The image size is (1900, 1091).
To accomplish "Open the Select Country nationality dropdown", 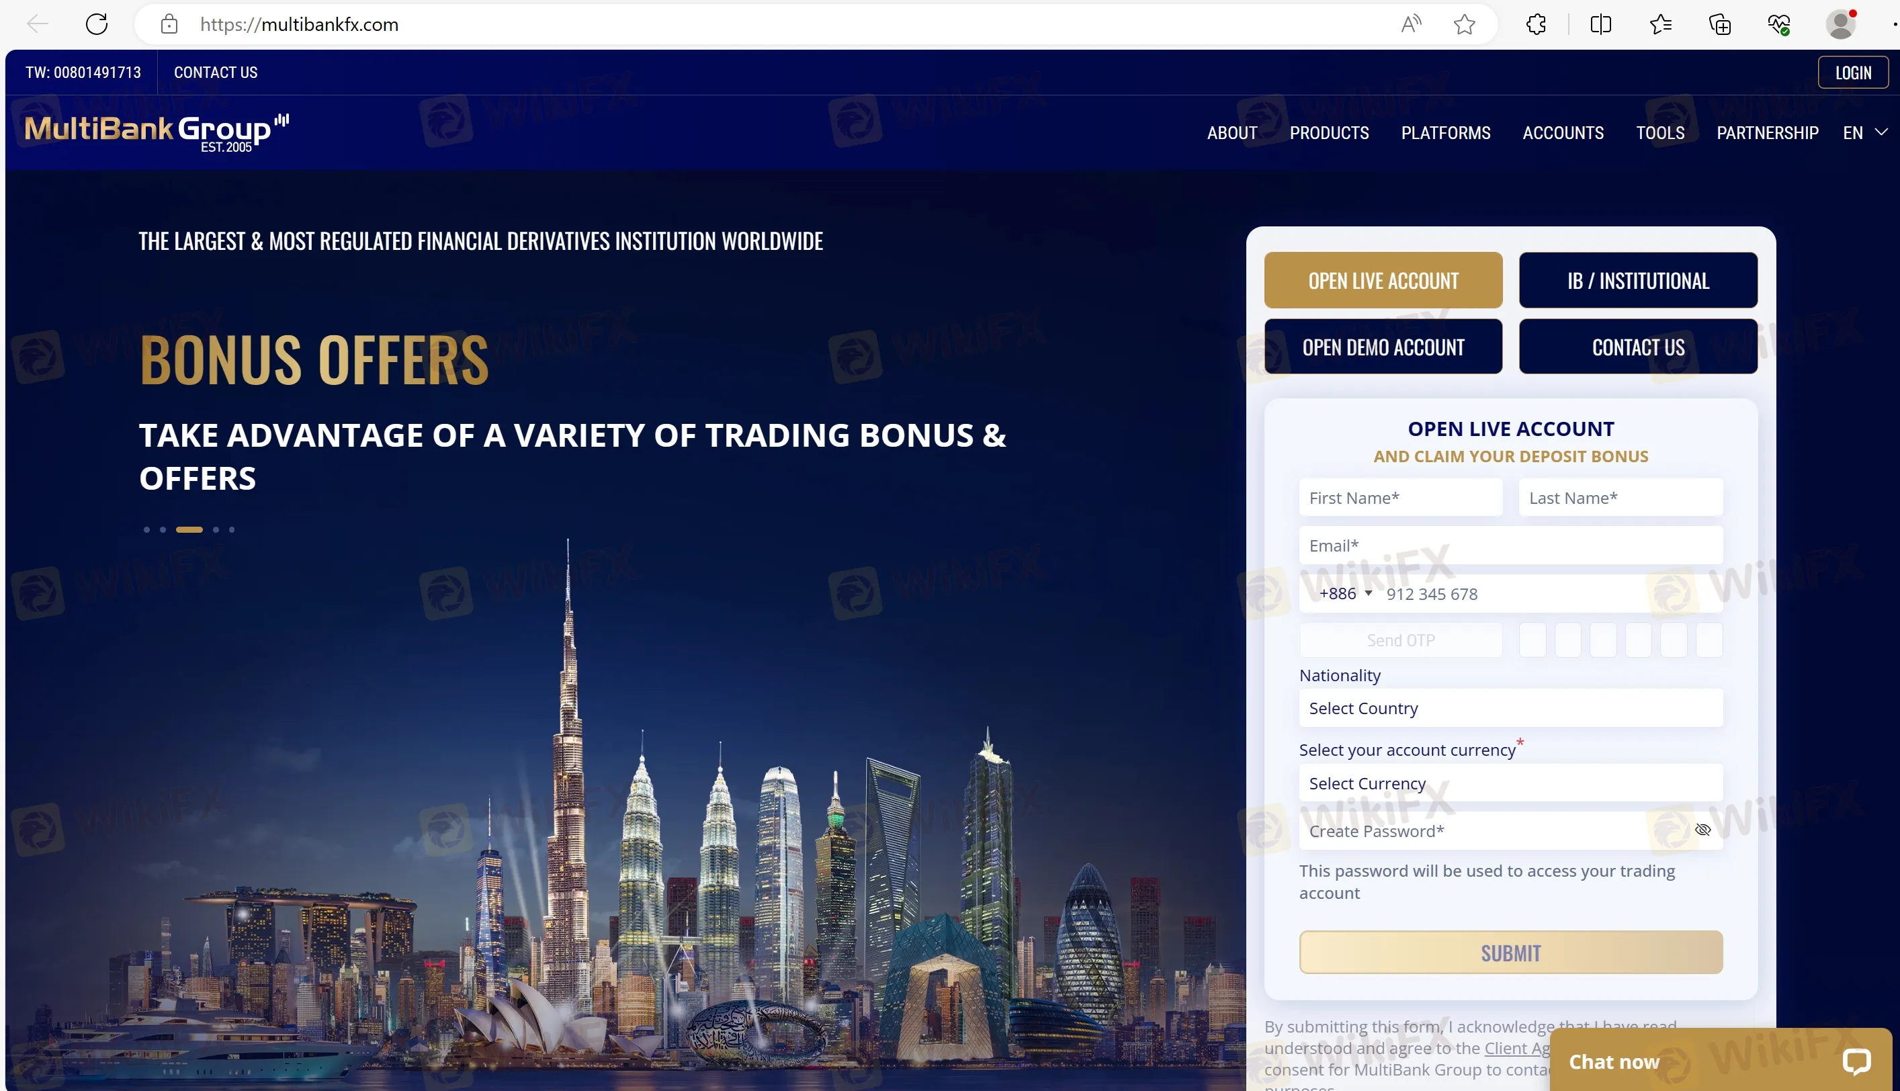I will pos(1511,707).
